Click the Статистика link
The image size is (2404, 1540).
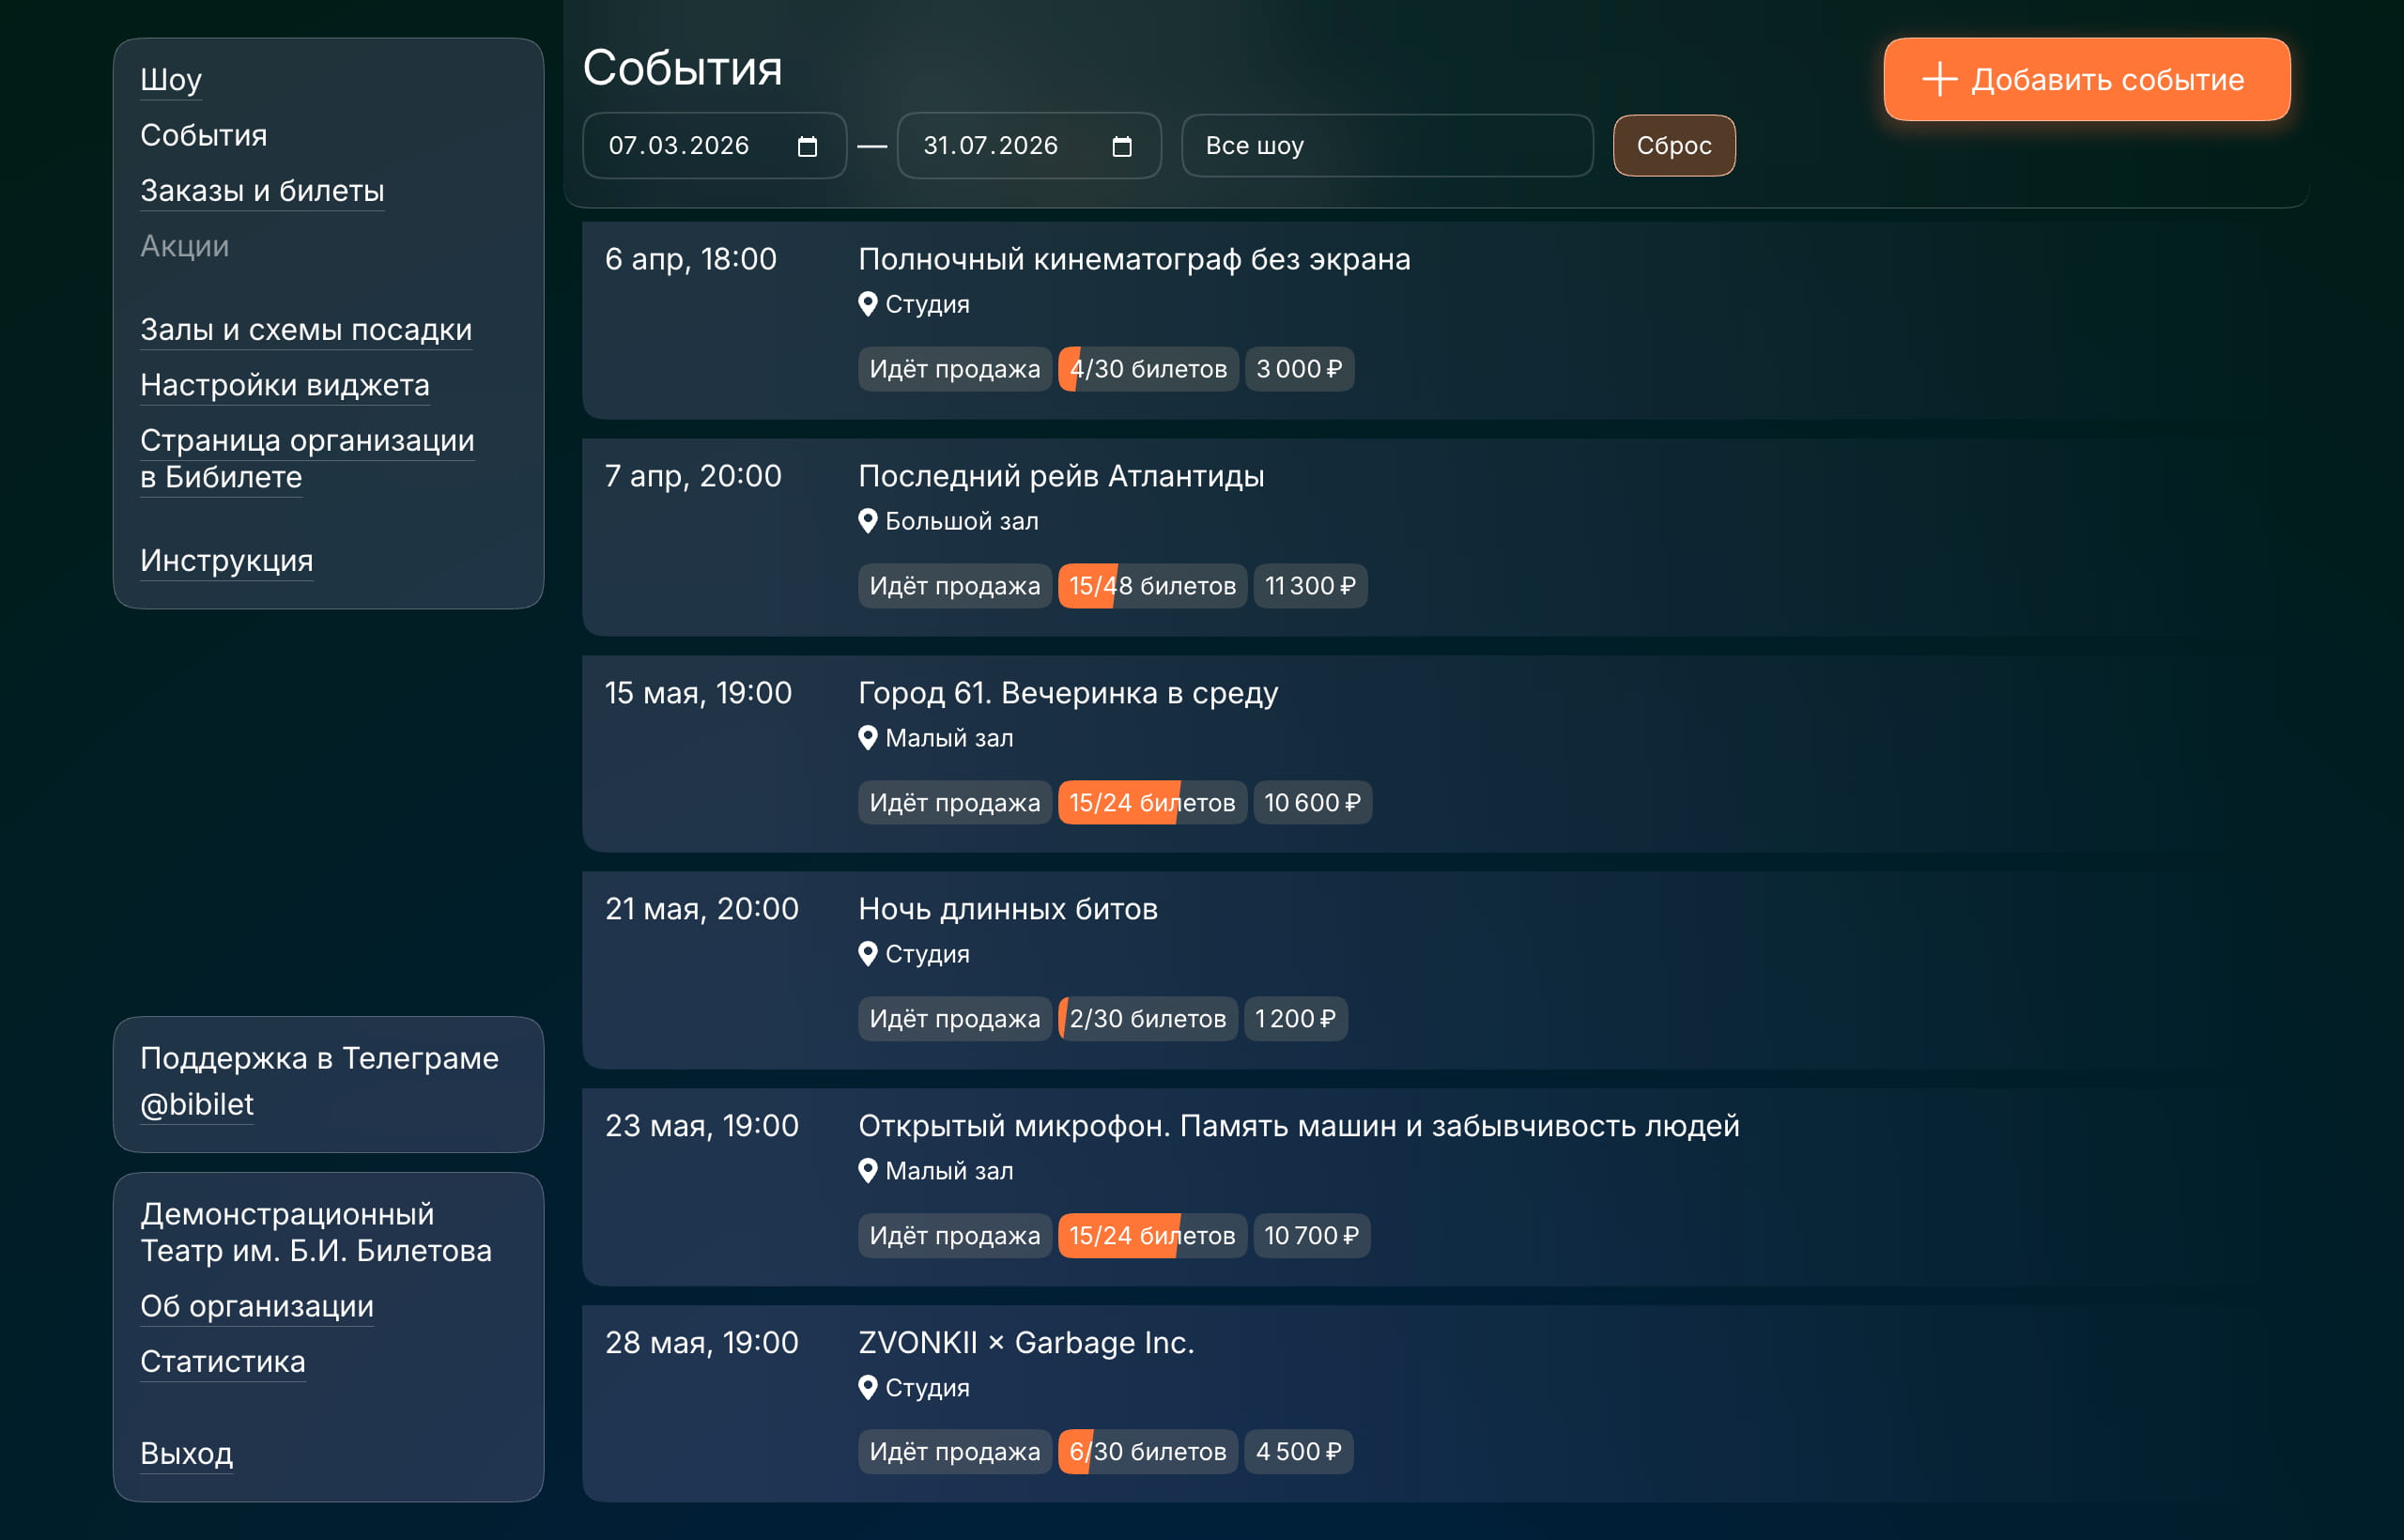[x=223, y=1361]
